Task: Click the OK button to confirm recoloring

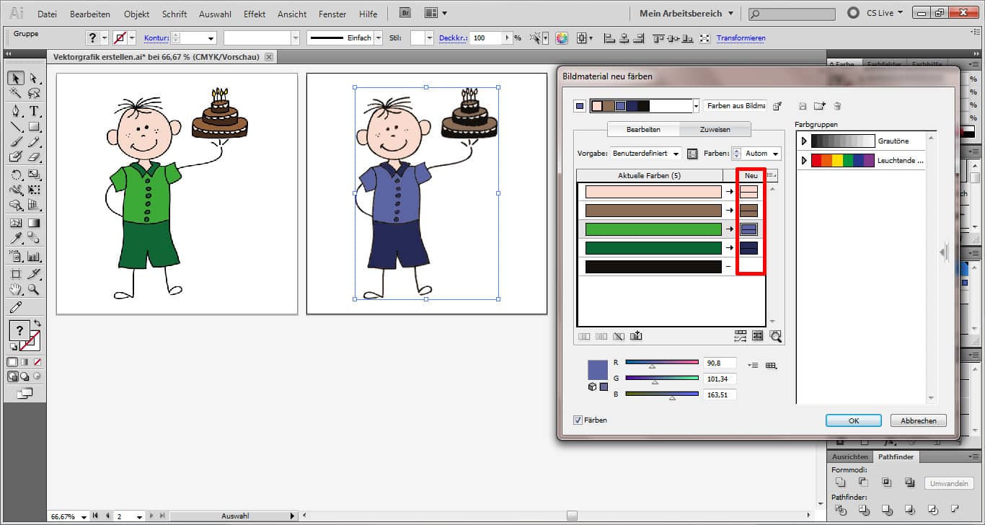Action: point(853,420)
